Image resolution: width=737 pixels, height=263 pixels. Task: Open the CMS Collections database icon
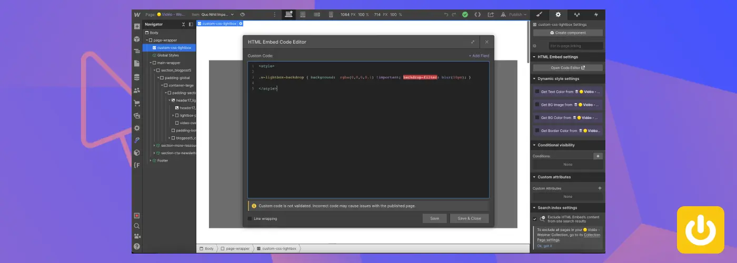click(137, 77)
